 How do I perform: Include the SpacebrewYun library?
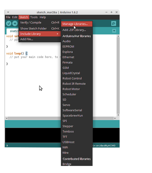coord(77,115)
